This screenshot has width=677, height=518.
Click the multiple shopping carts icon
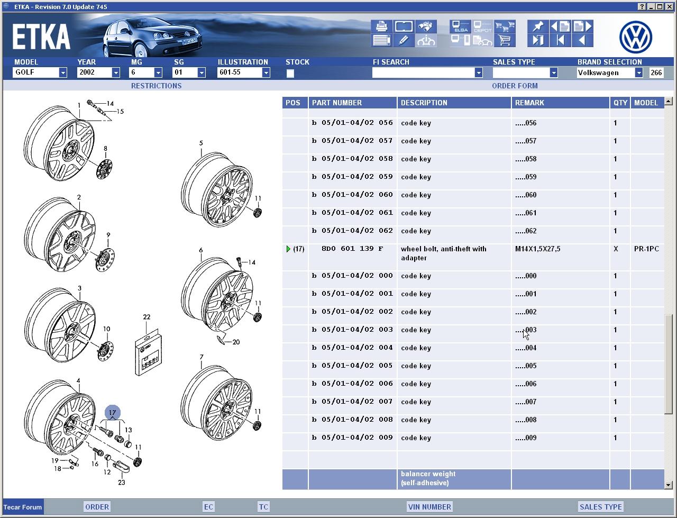click(505, 26)
